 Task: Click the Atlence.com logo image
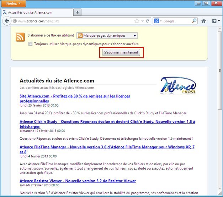pyautogui.click(x=178, y=86)
